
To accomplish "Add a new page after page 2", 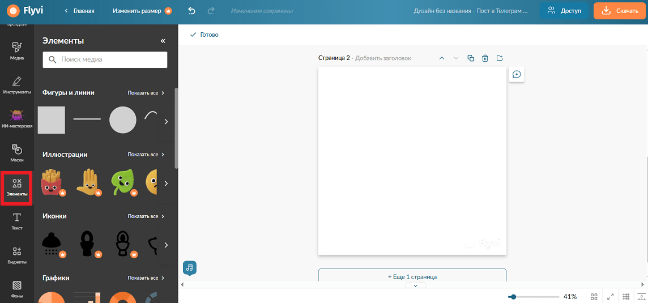I will 500,58.
